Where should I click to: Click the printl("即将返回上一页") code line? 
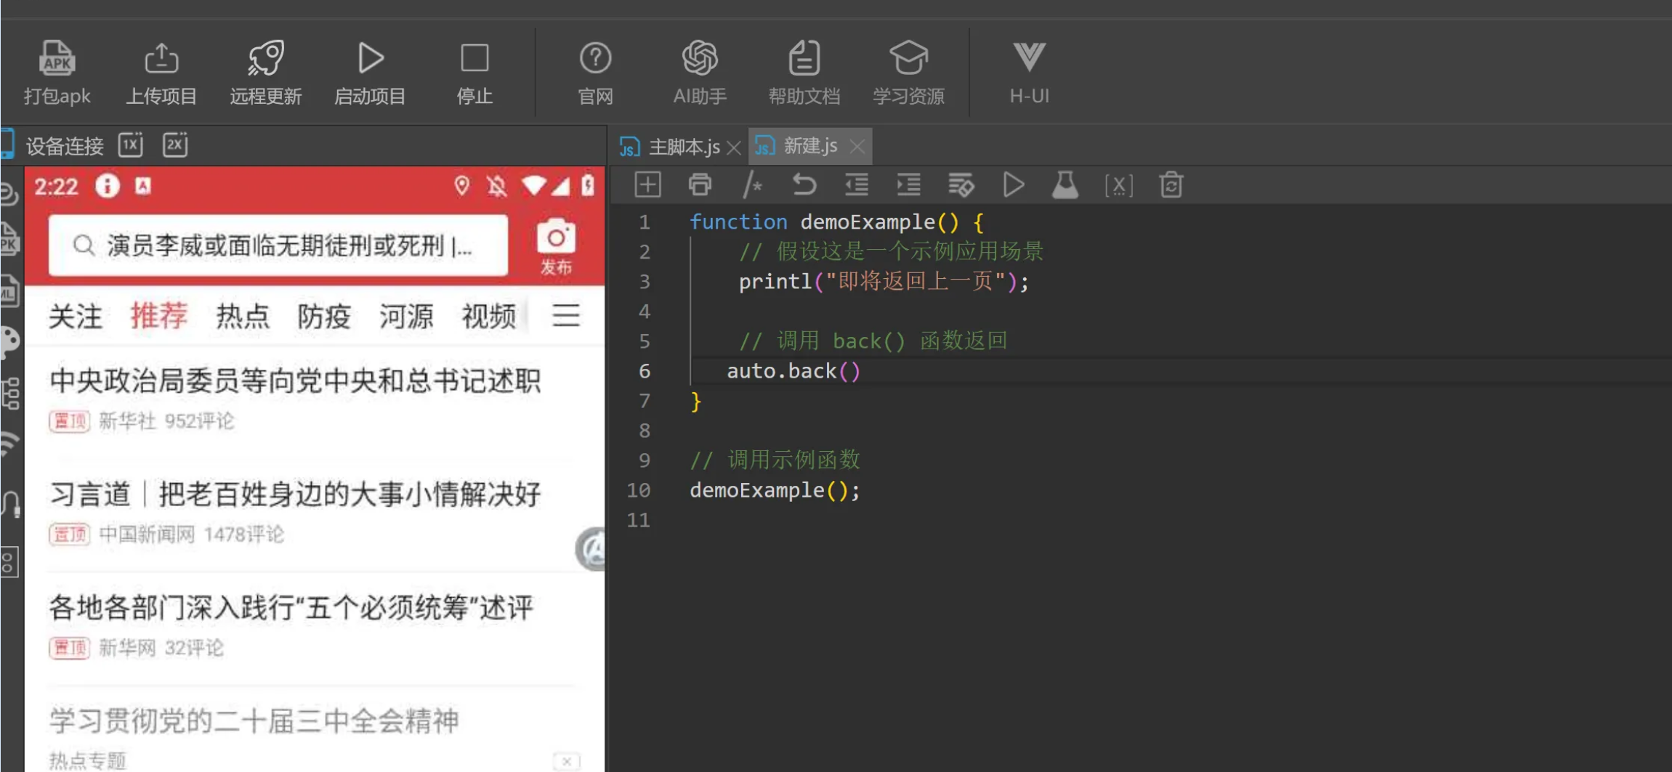coord(884,281)
